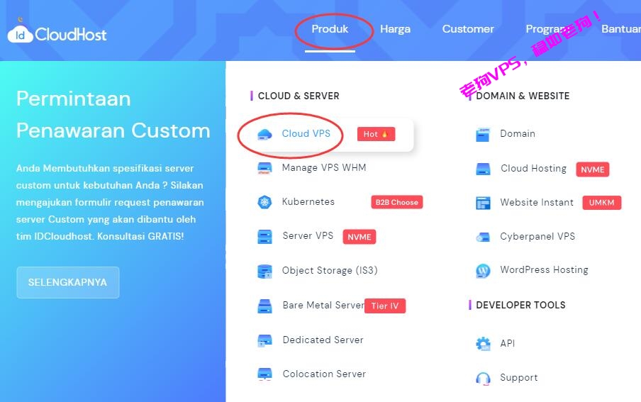Screen dimensions: 641x402
Task: Click the WordPress Hosting logo icon
Action: point(483,271)
